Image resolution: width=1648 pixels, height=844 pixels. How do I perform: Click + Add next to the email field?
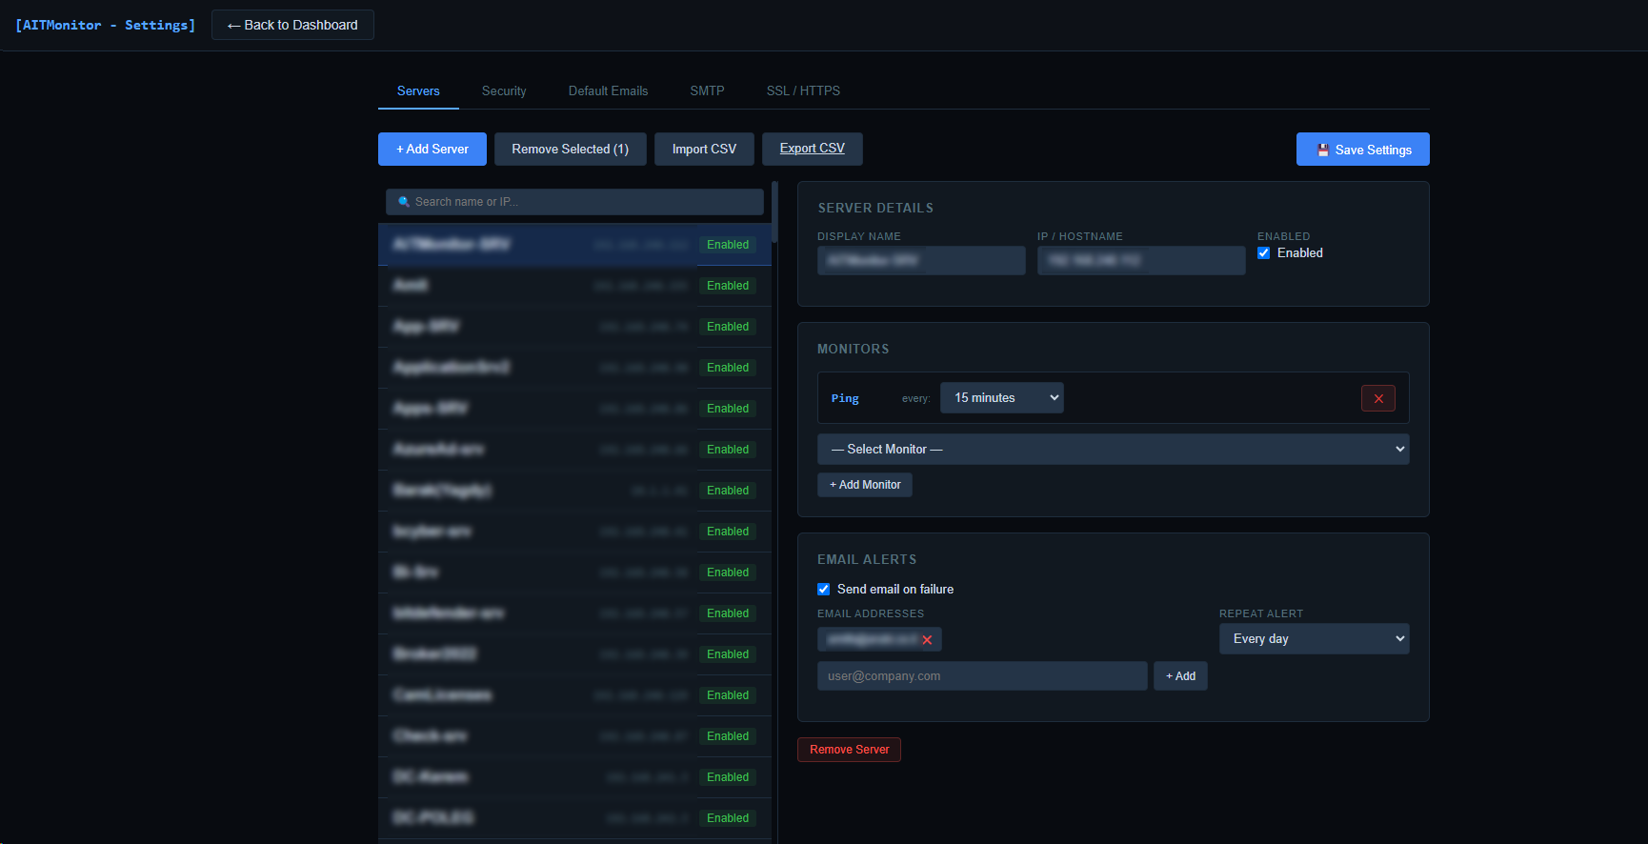point(1180,676)
